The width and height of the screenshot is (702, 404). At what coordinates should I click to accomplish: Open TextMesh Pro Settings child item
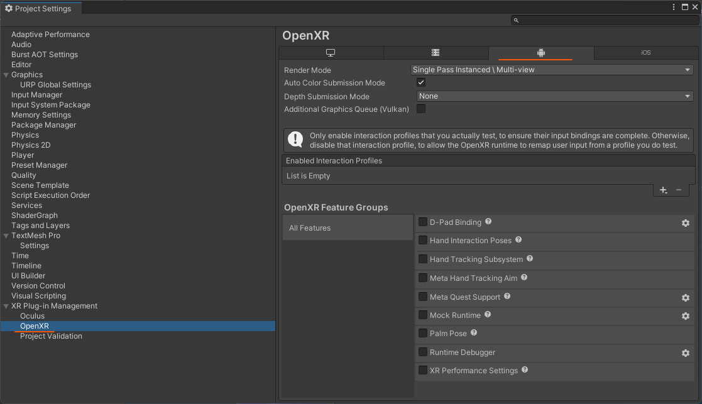(35, 246)
